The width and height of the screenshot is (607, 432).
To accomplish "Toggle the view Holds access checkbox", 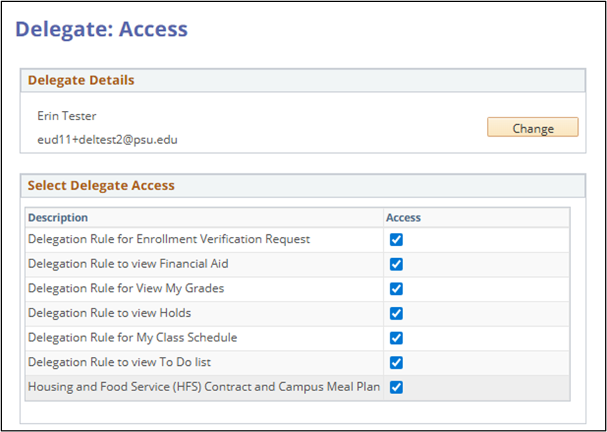I will click(x=396, y=314).
